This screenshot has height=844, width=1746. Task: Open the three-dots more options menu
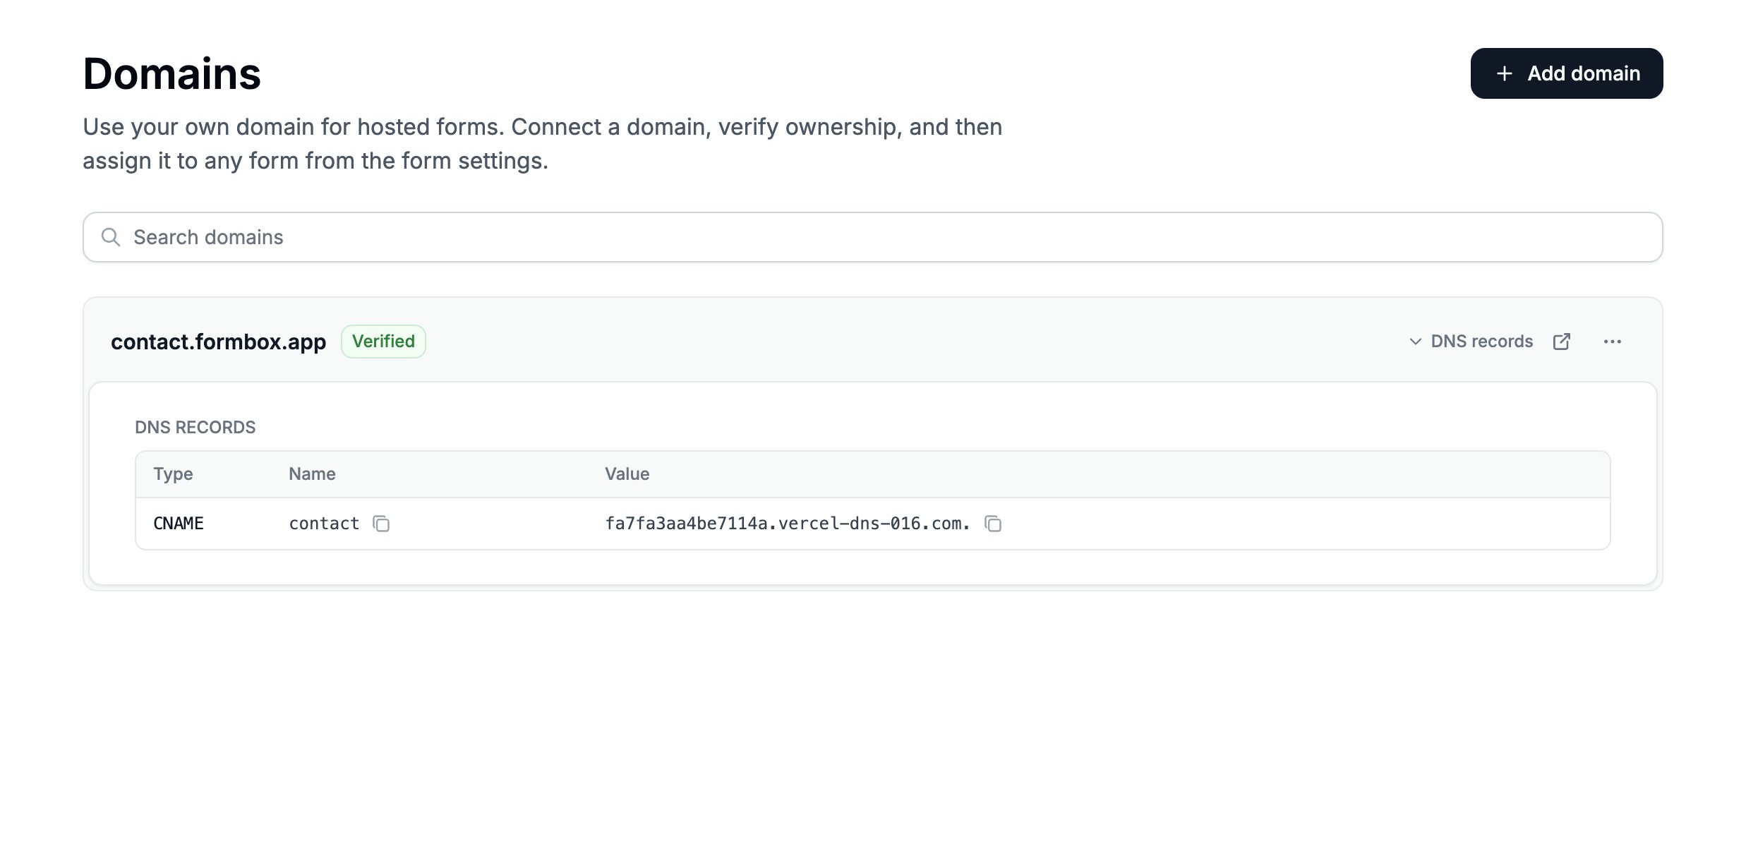coord(1612,342)
